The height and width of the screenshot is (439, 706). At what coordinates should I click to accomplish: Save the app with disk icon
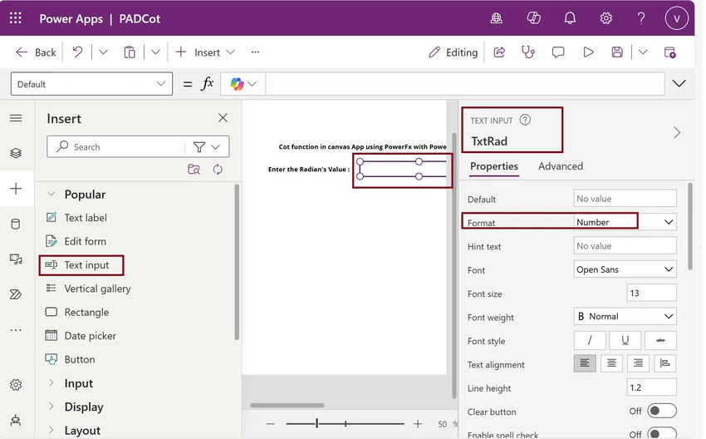[617, 52]
